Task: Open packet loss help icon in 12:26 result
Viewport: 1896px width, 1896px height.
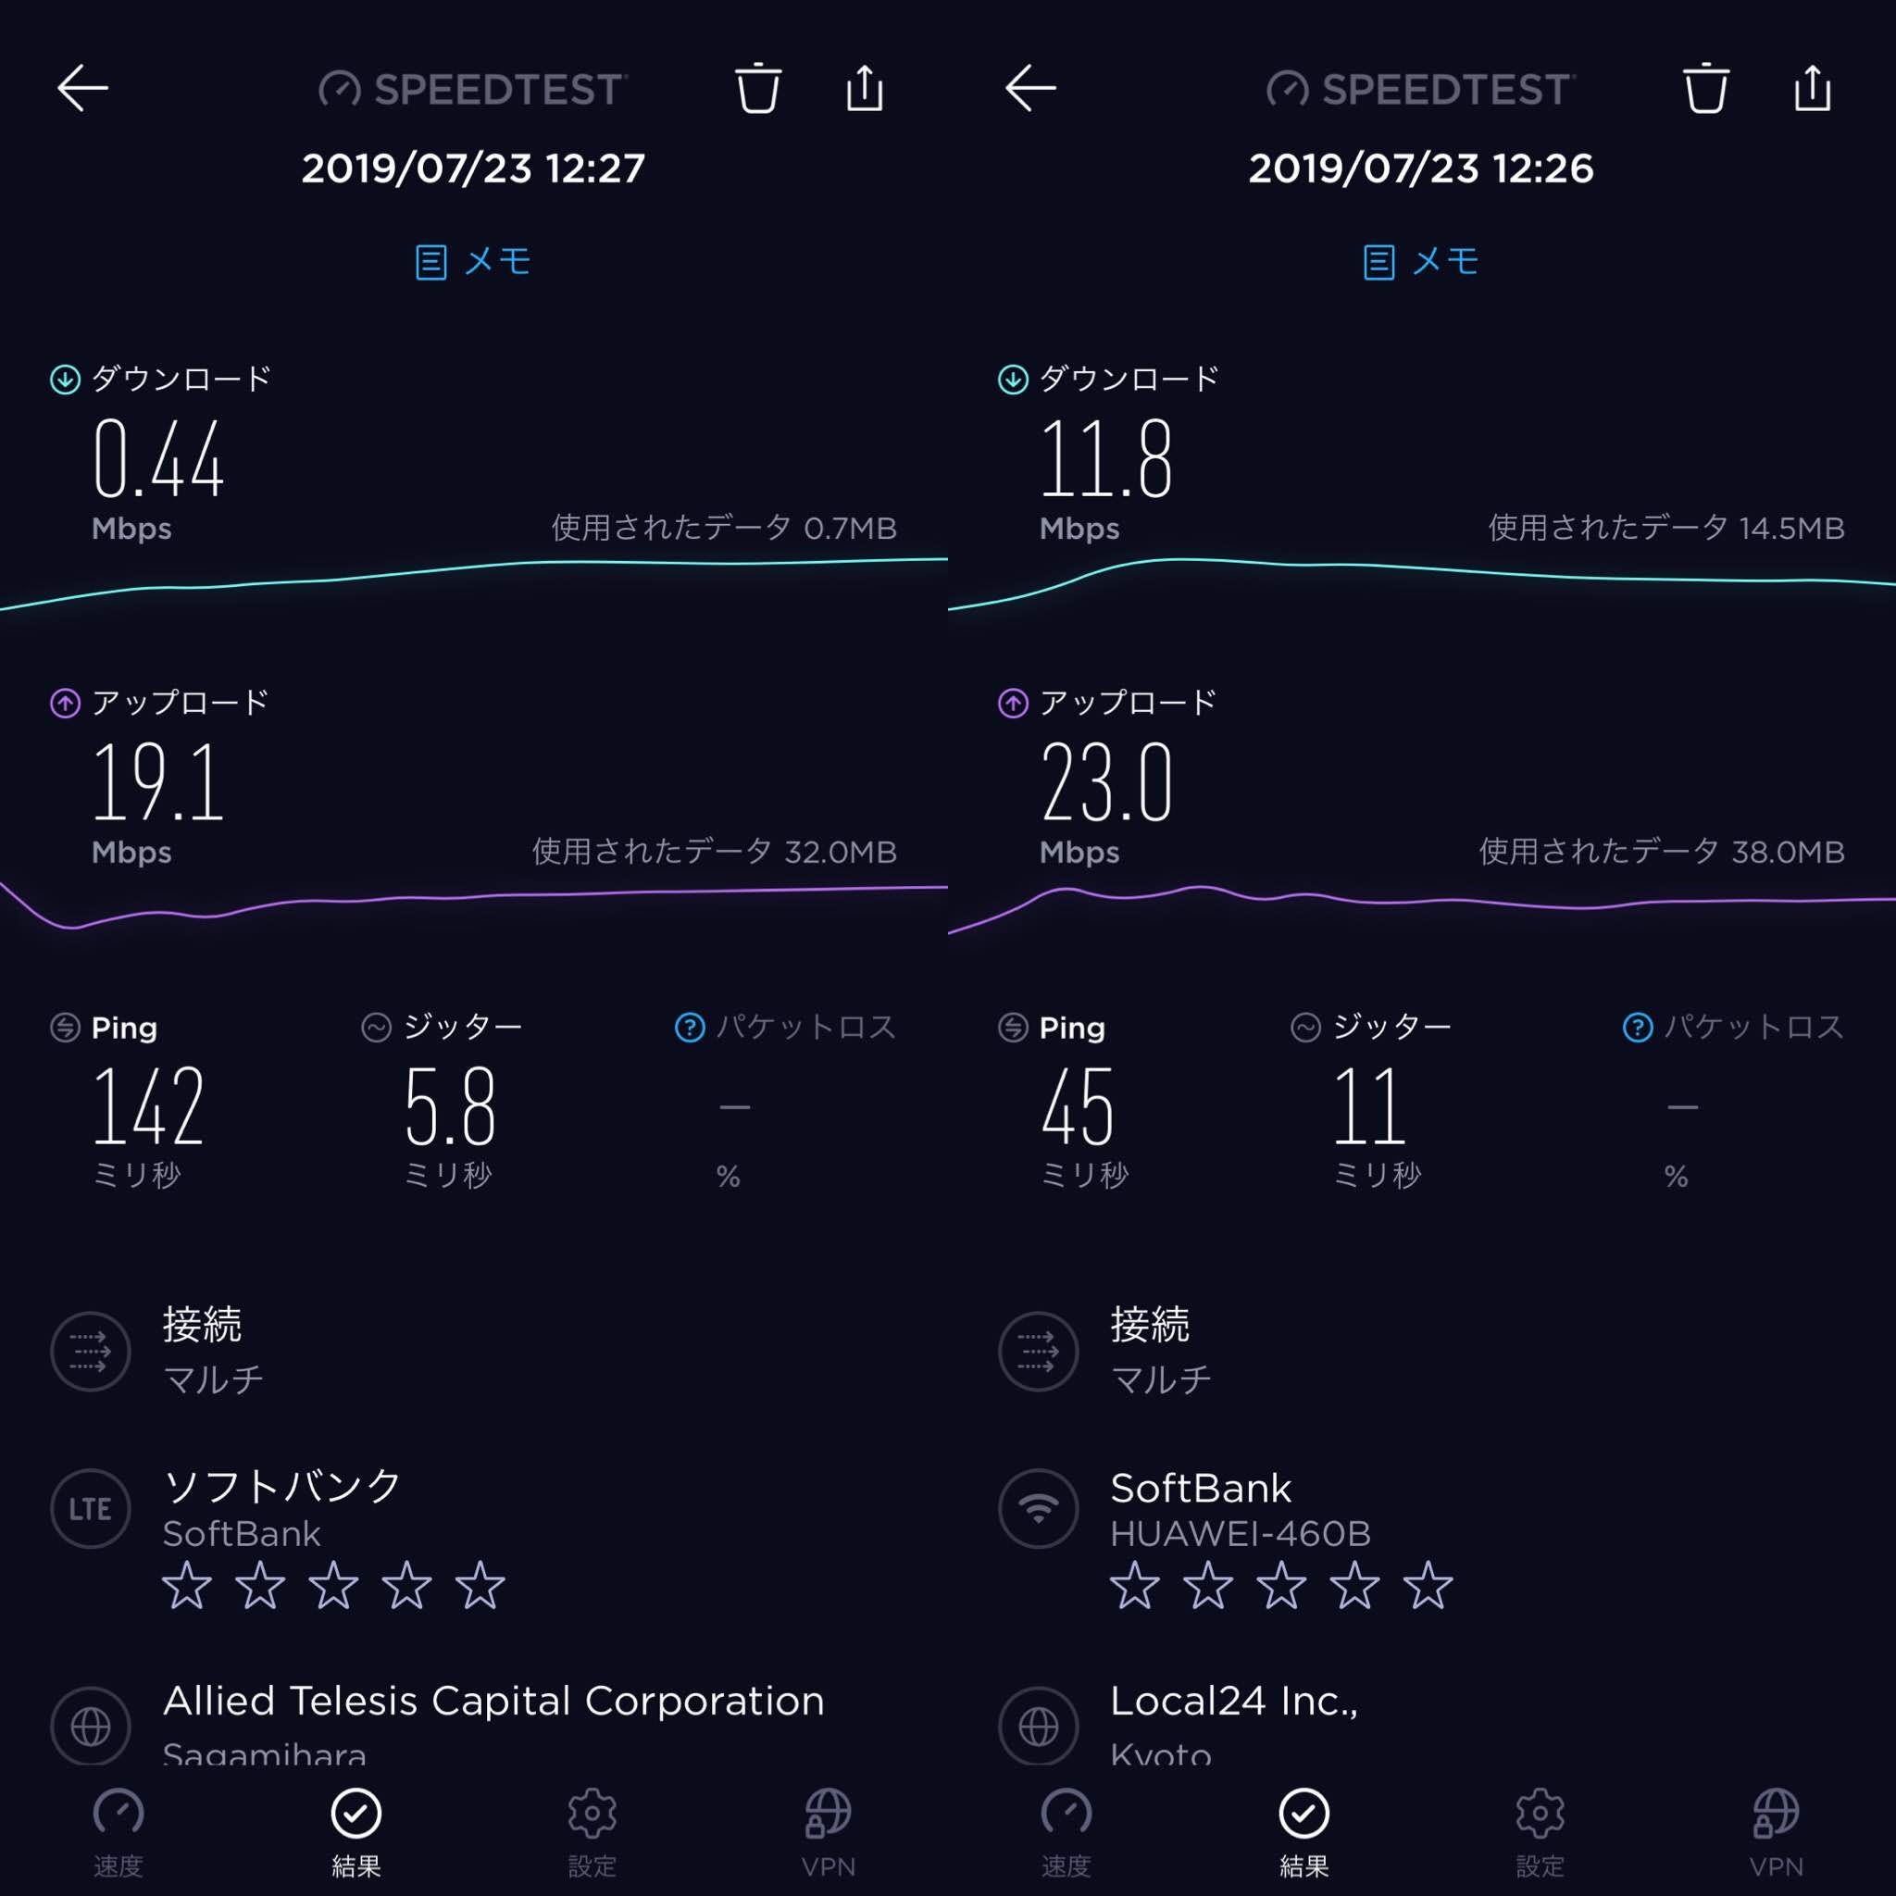Action: (x=1638, y=1028)
